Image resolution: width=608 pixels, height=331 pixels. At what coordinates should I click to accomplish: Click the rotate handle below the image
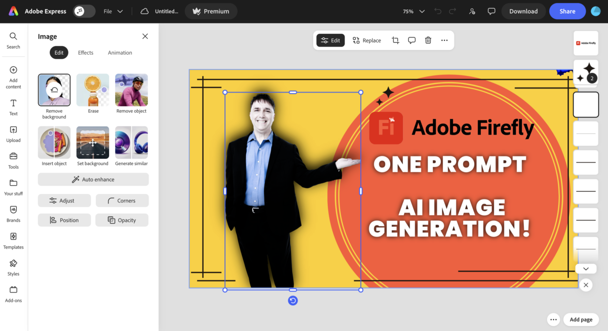tap(293, 301)
